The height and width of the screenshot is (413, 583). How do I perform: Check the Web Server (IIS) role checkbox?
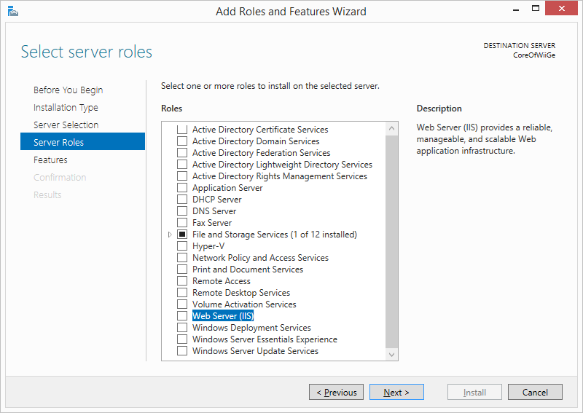[x=182, y=316]
